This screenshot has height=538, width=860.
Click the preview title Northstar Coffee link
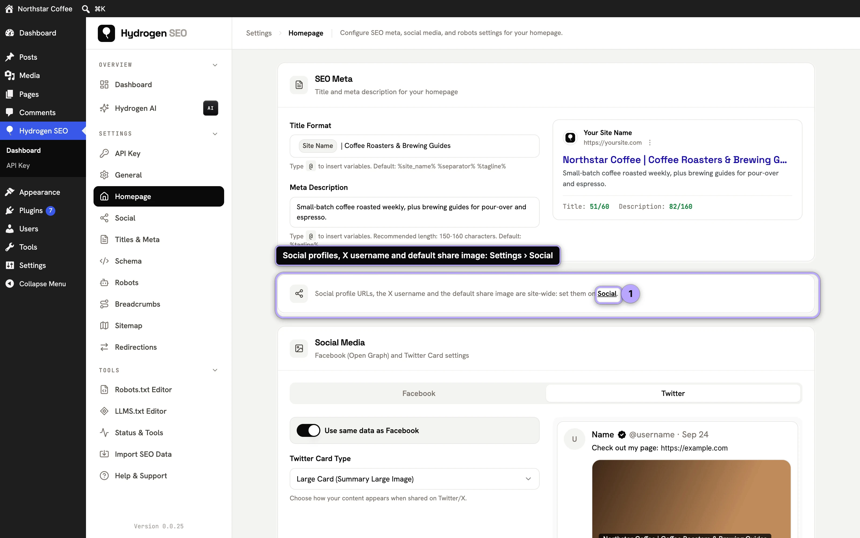point(675,160)
